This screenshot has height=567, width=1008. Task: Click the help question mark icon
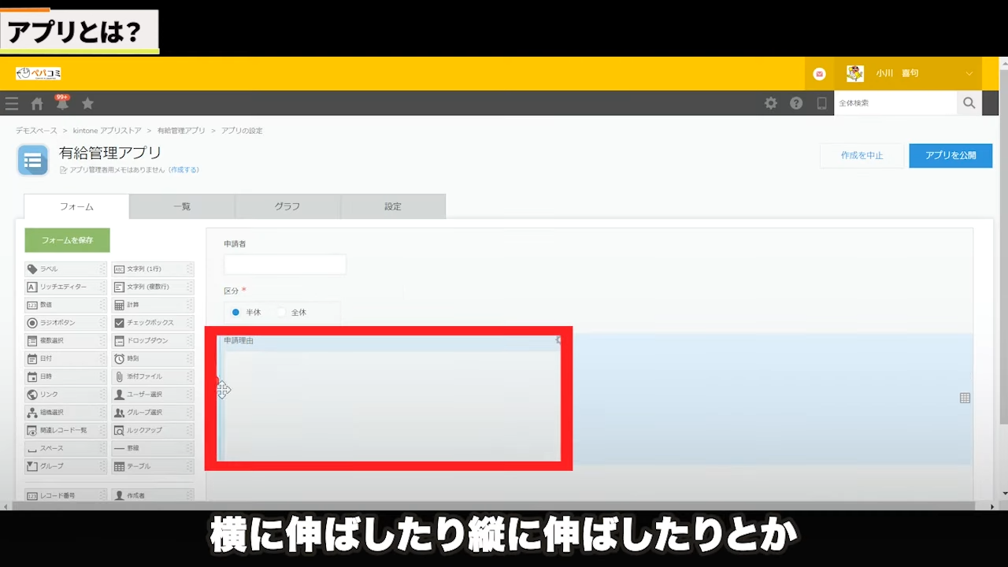(796, 103)
